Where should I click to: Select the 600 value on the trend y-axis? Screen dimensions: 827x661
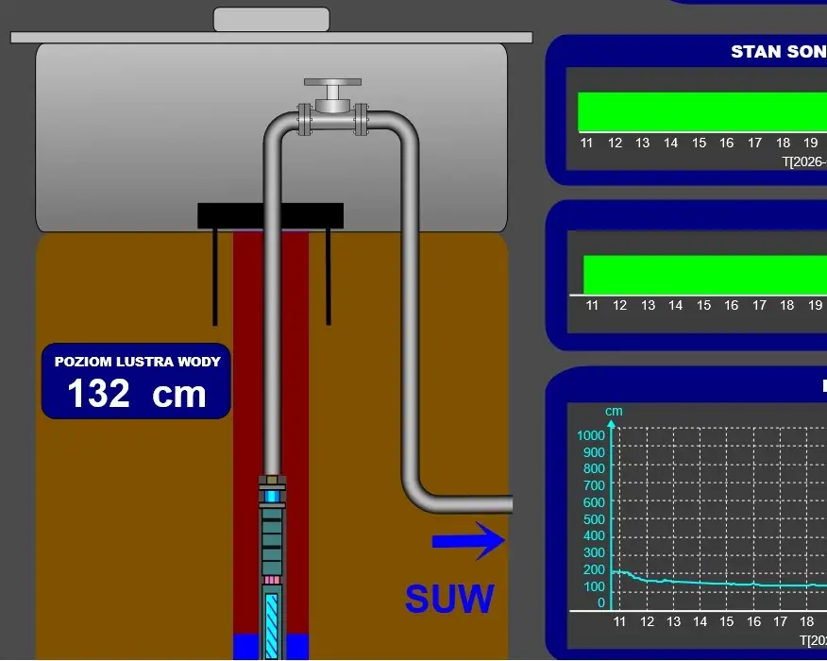pos(594,502)
